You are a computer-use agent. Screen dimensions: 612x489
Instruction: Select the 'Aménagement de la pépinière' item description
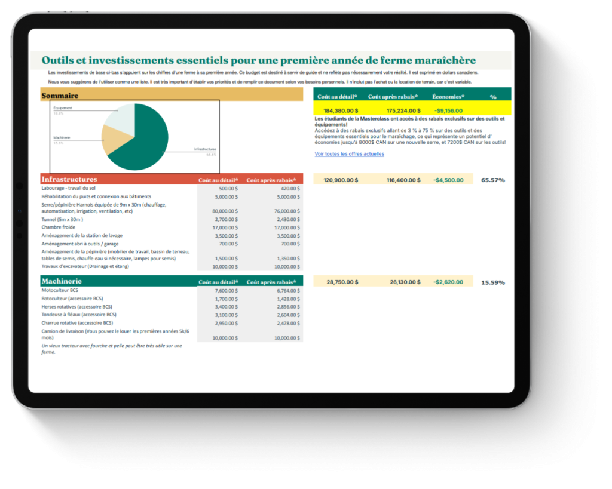click(x=115, y=255)
